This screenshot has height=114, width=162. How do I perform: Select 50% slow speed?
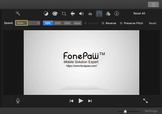(x=67, y=23)
